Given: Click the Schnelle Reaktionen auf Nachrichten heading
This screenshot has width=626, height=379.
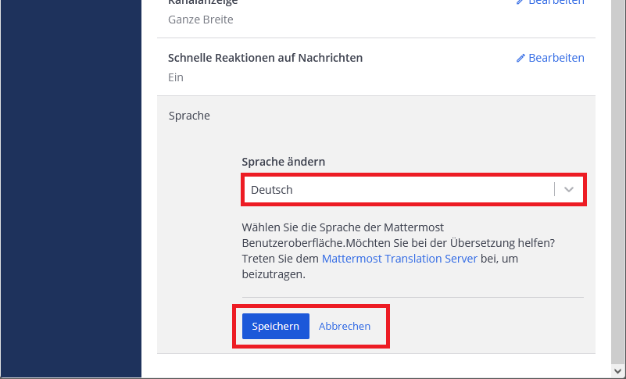Looking at the screenshot, I should 265,58.
